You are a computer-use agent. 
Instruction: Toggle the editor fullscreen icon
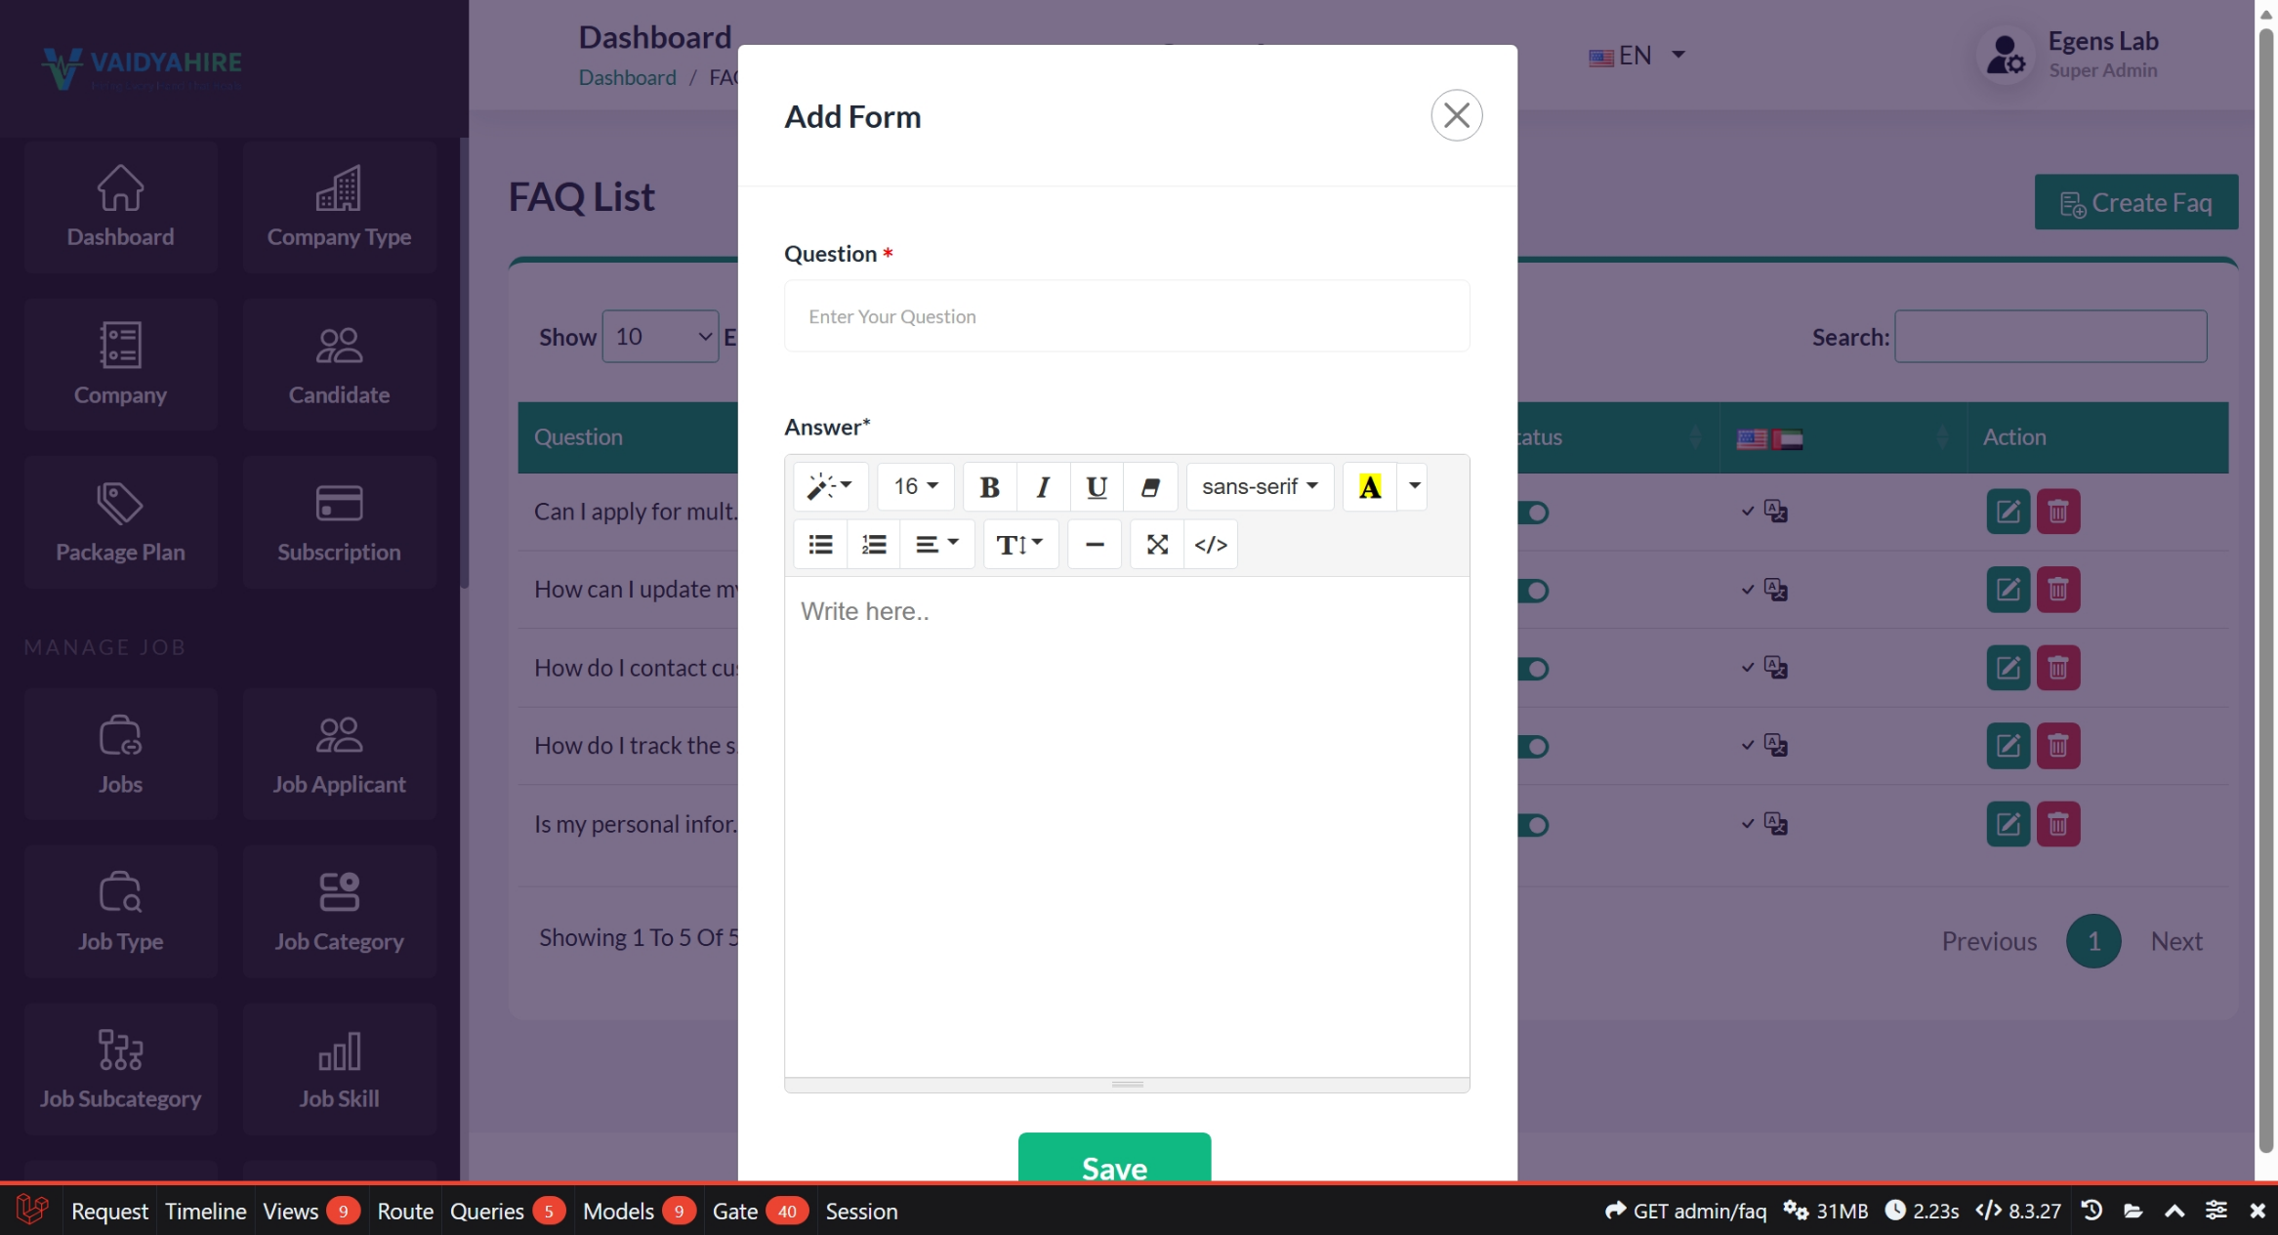(x=1157, y=544)
